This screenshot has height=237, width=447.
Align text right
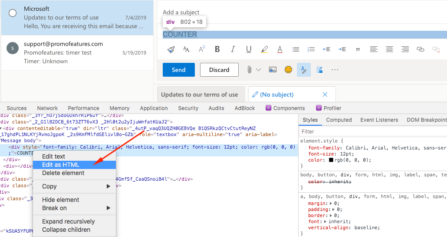pyautogui.click(x=405, y=49)
